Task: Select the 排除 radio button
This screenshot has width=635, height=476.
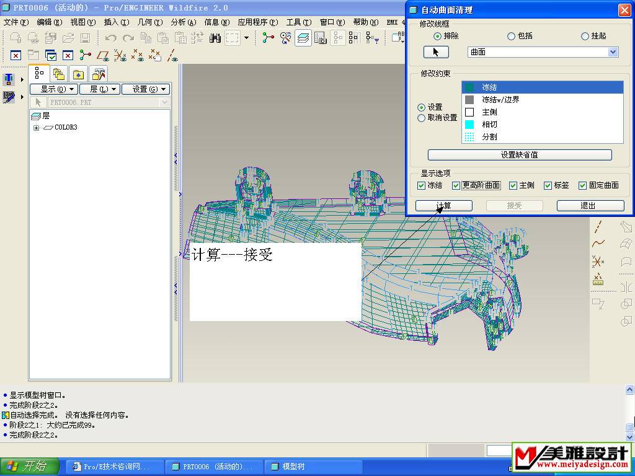Action: tap(437, 36)
